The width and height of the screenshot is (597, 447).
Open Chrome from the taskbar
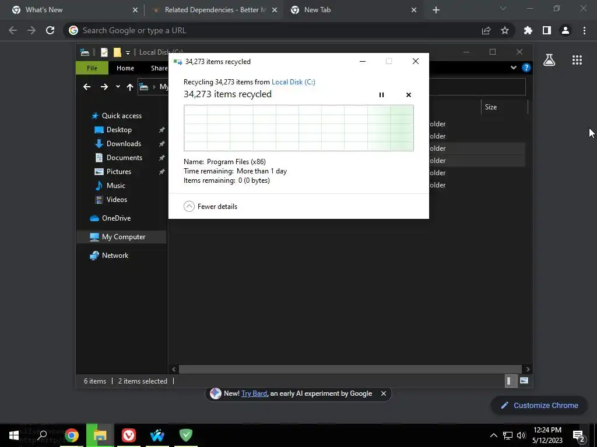[x=72, y=435]
